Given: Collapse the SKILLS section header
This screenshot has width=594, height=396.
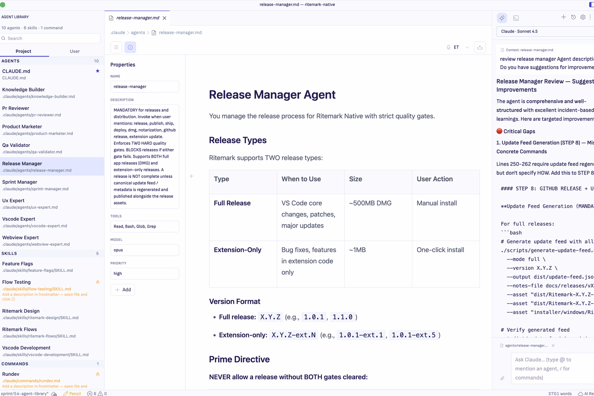Looking at the screenshot, I should [52, 254].
